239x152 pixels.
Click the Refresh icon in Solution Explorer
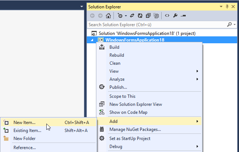pos(140,16)
